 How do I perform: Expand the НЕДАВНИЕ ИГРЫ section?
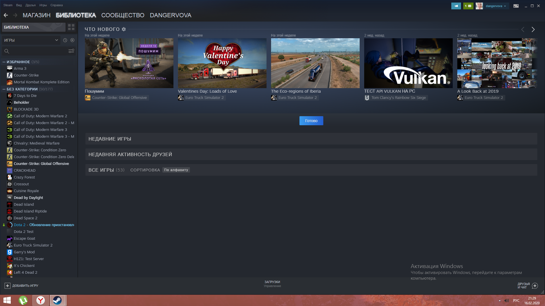[x=311, y=139]
